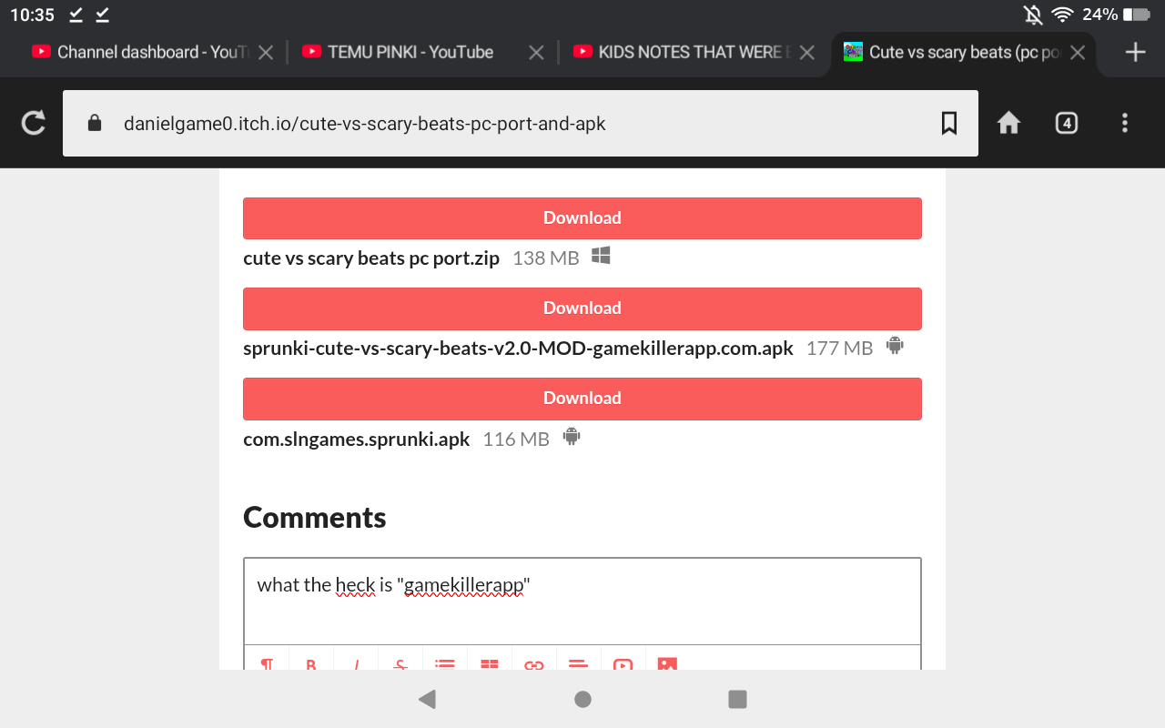Tap the 10:35 clock in status bar
1165x728 pixels.
pos(32,15)
